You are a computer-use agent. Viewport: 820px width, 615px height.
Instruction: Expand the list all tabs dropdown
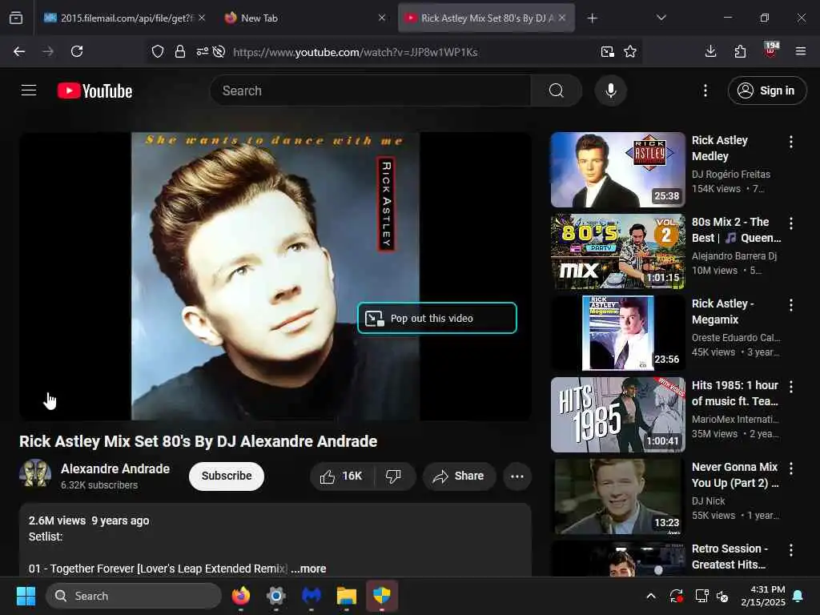tap(661, 18)
